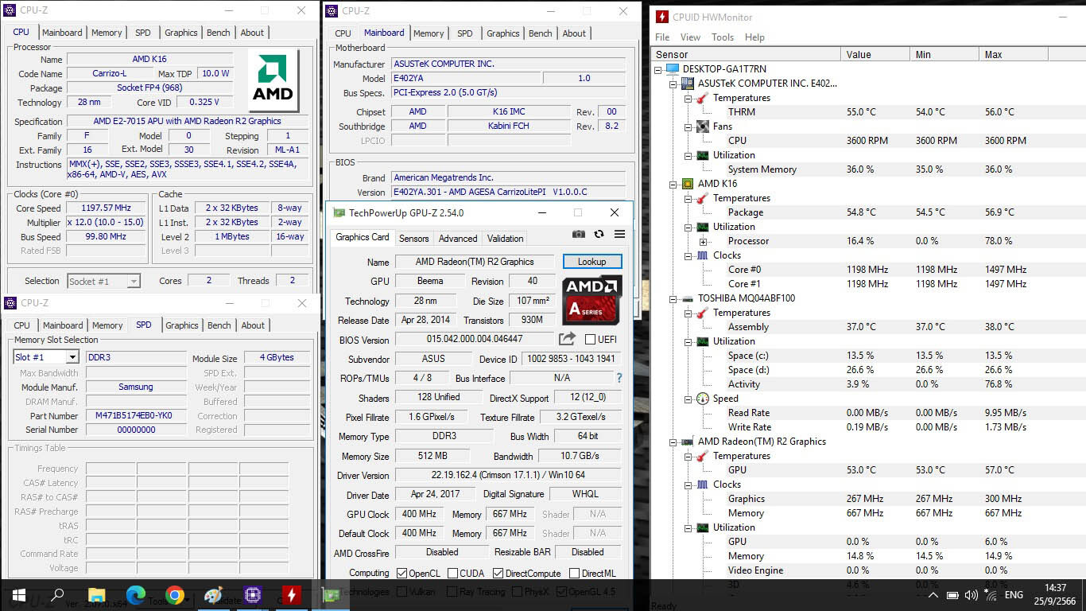The height and width of the screenshot is (611, 1086).
Task: Click the Min column header
Action: (x=944, y=54)
